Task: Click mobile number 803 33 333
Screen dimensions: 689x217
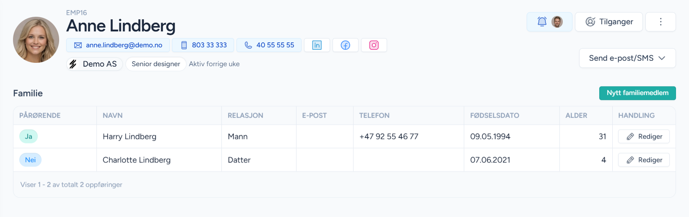Action: [x=204, y=45]
